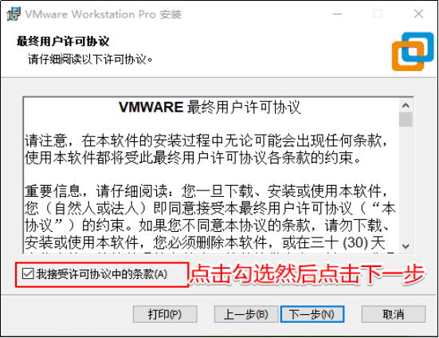
Task: Cancel setup with the 取消 button
Action: 394,314
